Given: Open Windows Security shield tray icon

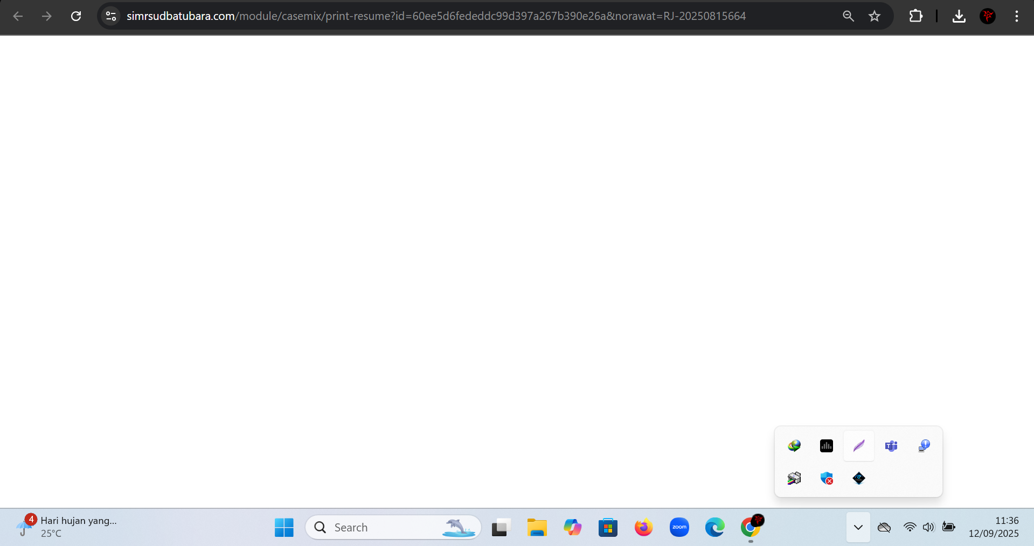Looking at the screenshot, I should (827, 478).
